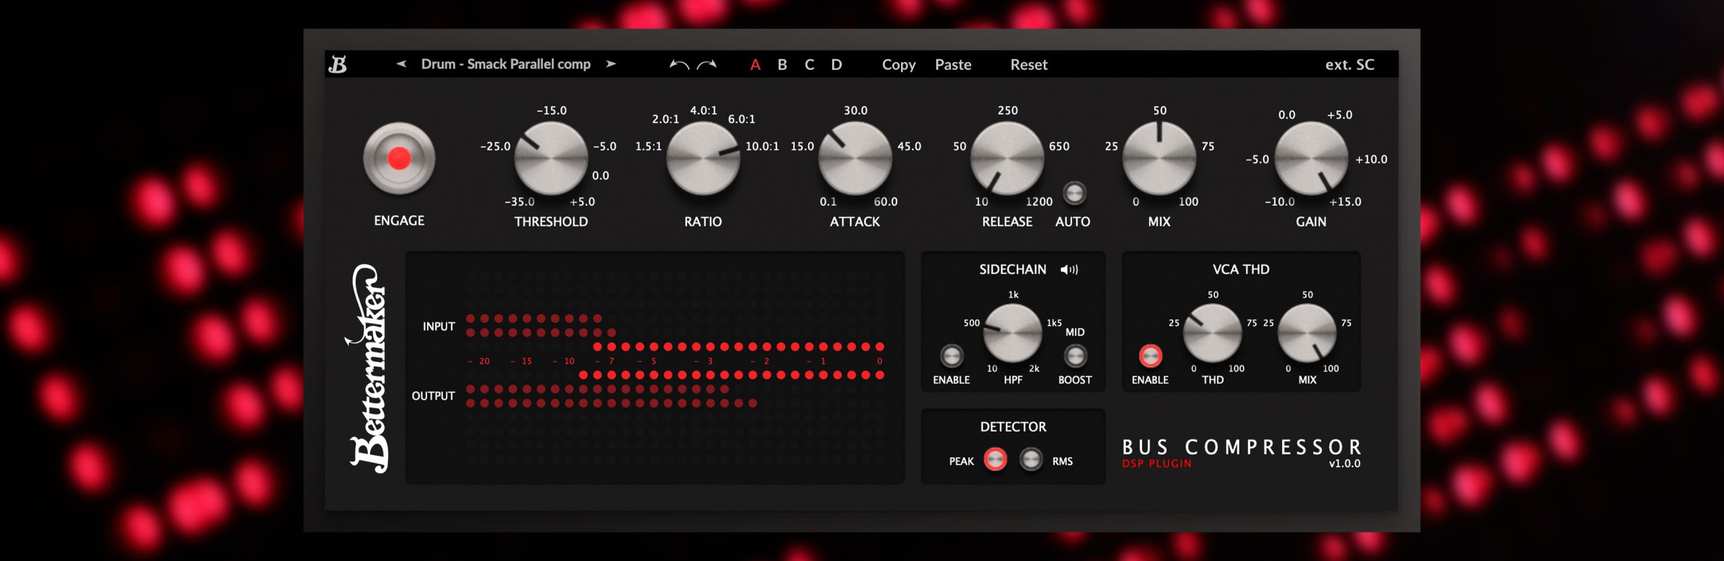Click the 1k HPF frequency label

[1014, 294]
